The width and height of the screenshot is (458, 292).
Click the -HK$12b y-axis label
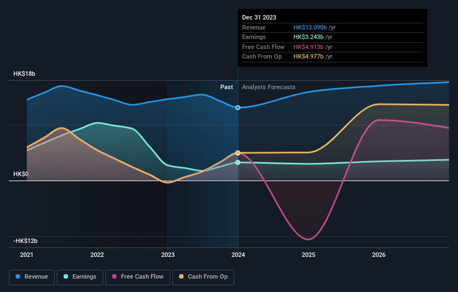26,241
